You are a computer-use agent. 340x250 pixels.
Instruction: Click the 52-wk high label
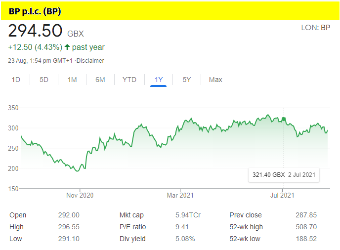coord(246,227)
